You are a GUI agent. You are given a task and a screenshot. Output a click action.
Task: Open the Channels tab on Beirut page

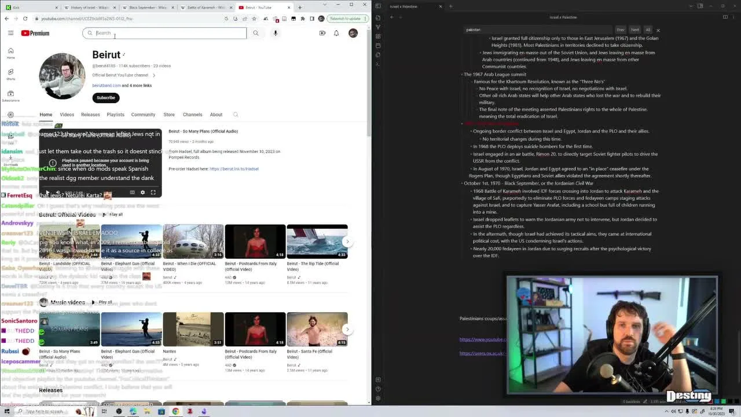[x=193, y=115]
